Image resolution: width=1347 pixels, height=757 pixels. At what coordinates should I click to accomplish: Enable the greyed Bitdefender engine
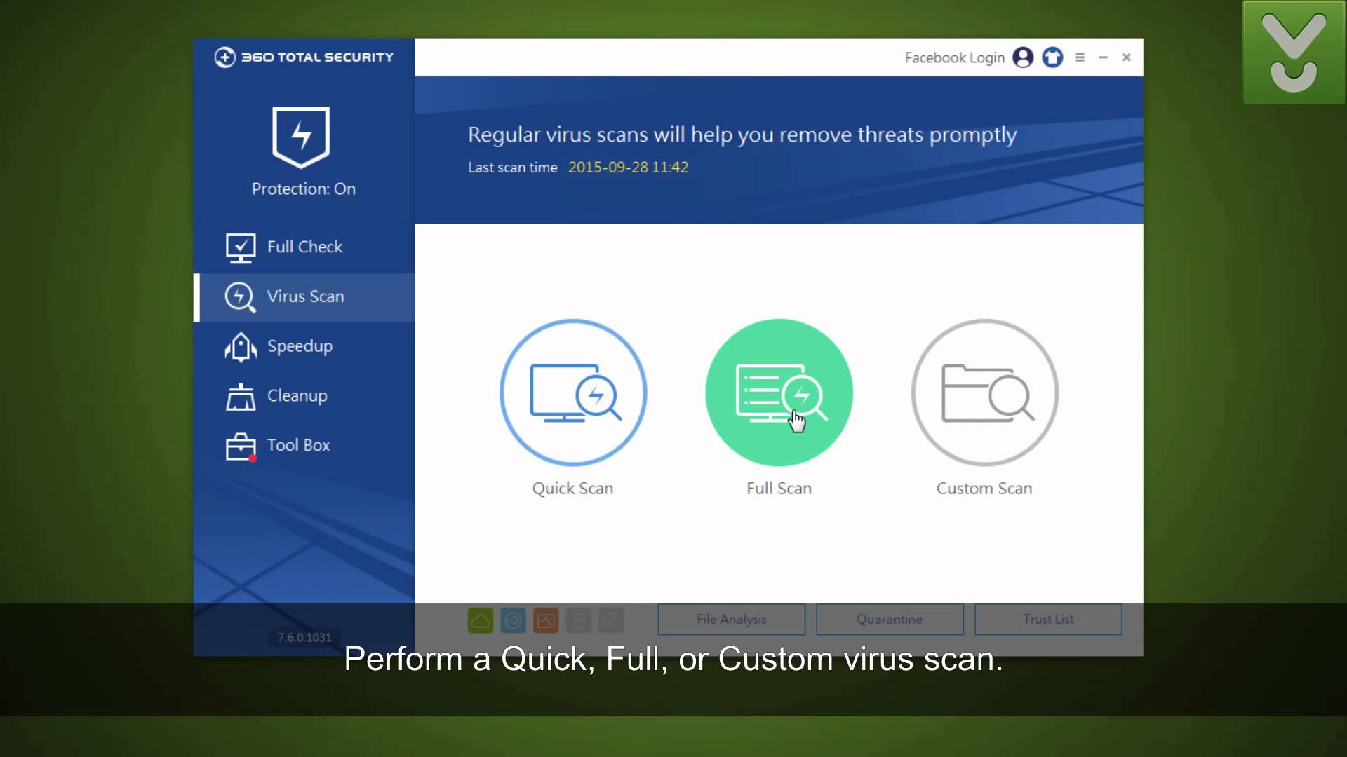point(579,620)
